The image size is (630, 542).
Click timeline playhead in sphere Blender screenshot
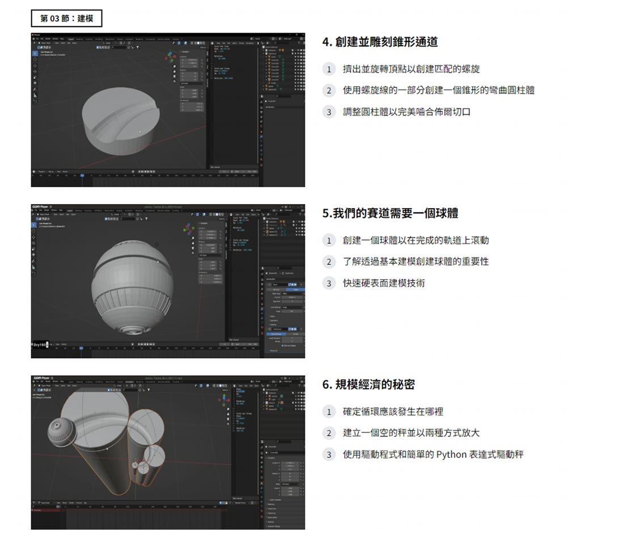tap(81, 348)
